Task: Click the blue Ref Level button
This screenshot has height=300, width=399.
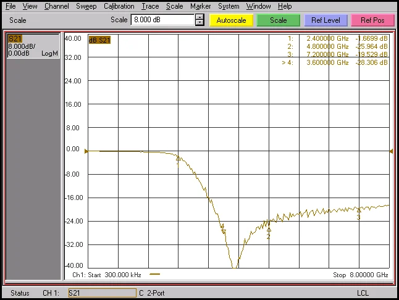Action: pos(325,20)
